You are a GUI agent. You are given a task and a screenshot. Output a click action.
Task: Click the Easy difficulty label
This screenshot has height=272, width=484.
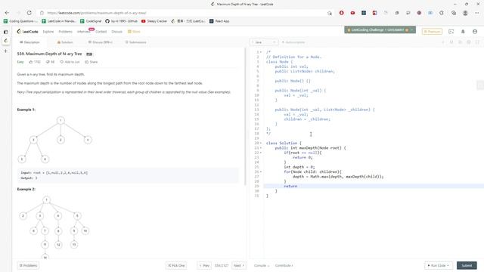[20, 62]
